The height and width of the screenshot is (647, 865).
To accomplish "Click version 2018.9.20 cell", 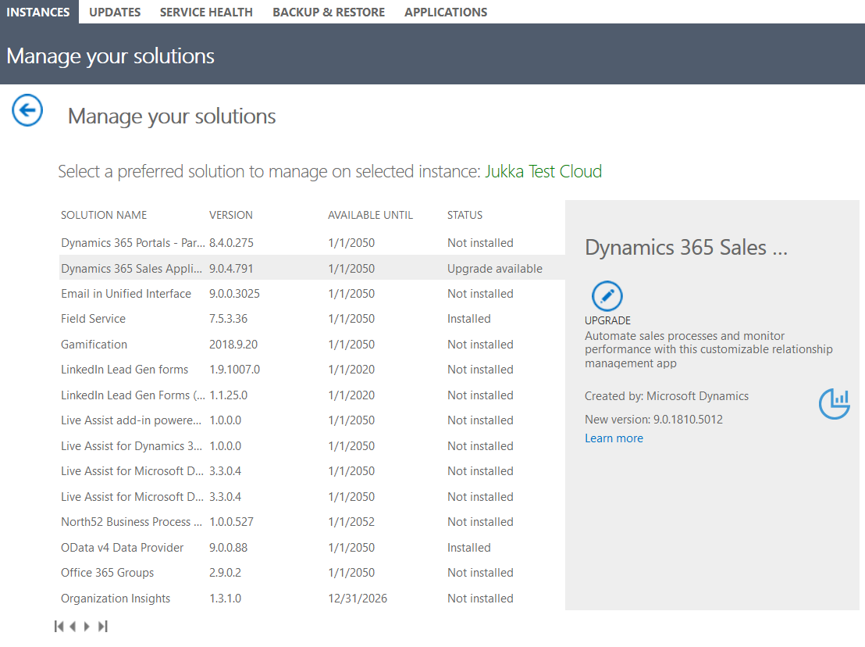I will coord(233,345).
